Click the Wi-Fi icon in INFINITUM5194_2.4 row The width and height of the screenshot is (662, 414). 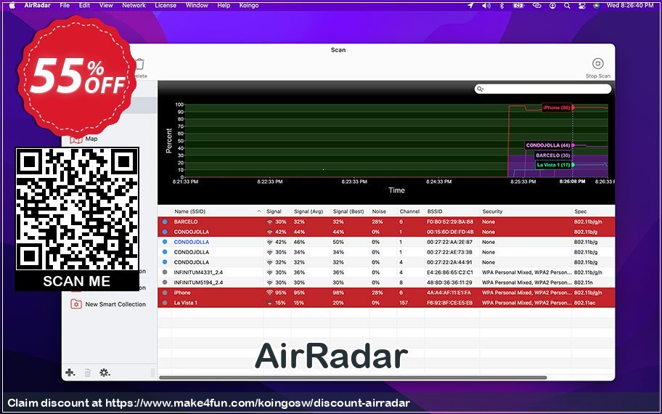coord(270,283)
